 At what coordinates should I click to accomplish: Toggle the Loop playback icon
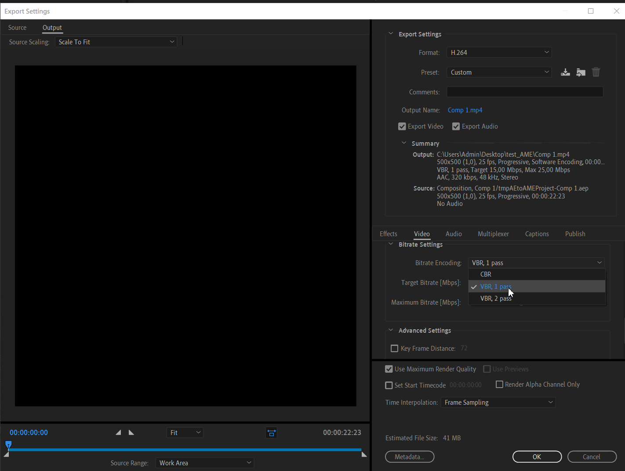pyautogui.click(x=272, y=433)
